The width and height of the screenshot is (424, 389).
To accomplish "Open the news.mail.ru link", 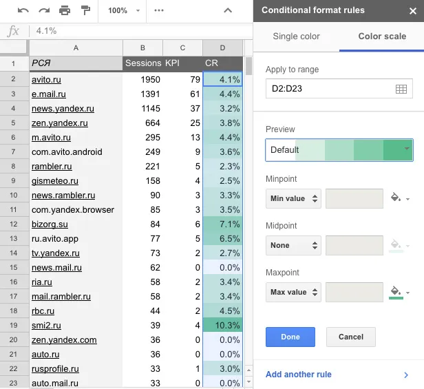I will pos(56,268).
